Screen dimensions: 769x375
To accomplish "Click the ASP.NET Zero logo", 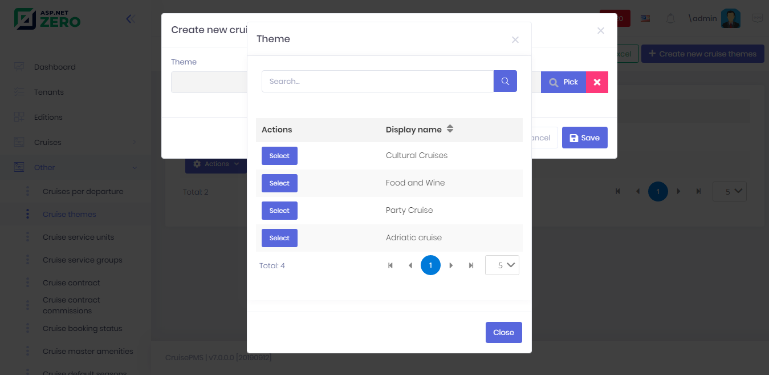I will click(47, 18).
